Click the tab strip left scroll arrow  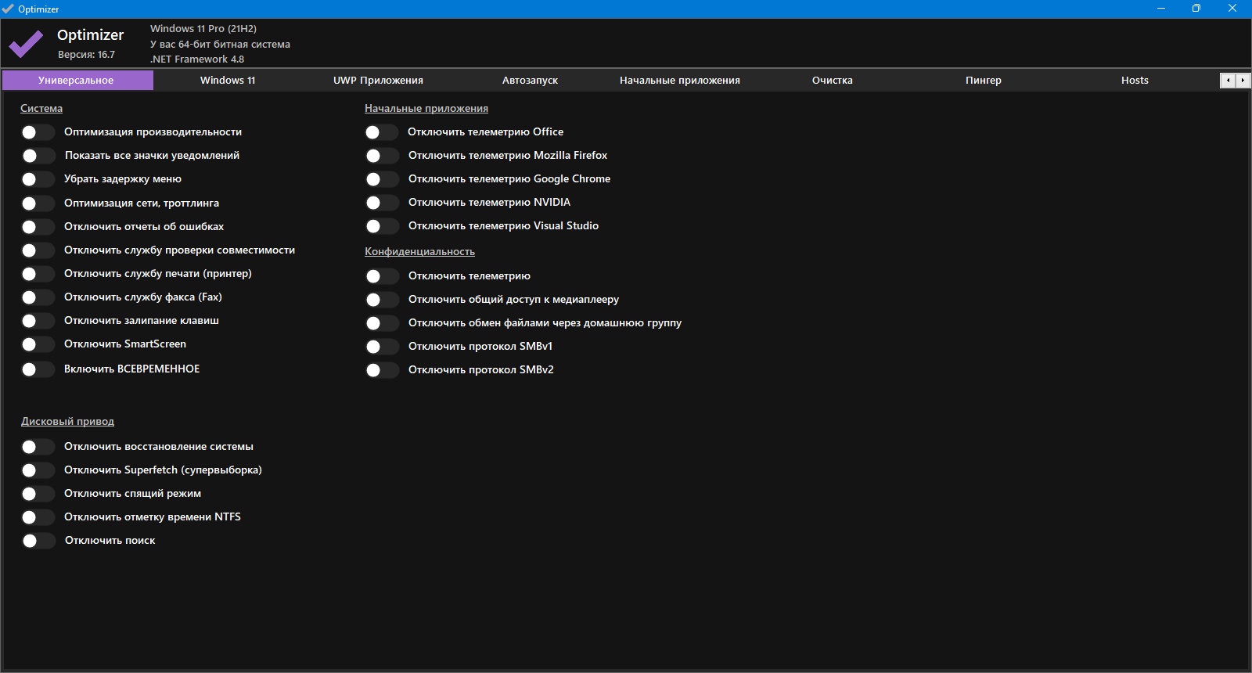(1228, 80)
